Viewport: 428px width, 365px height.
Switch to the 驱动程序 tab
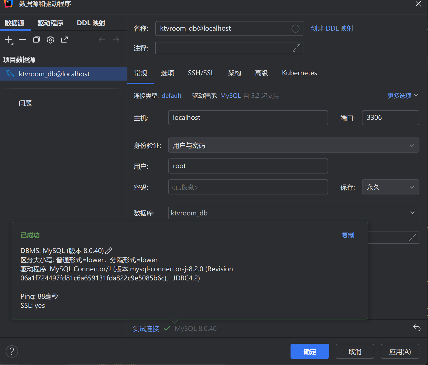50,23
